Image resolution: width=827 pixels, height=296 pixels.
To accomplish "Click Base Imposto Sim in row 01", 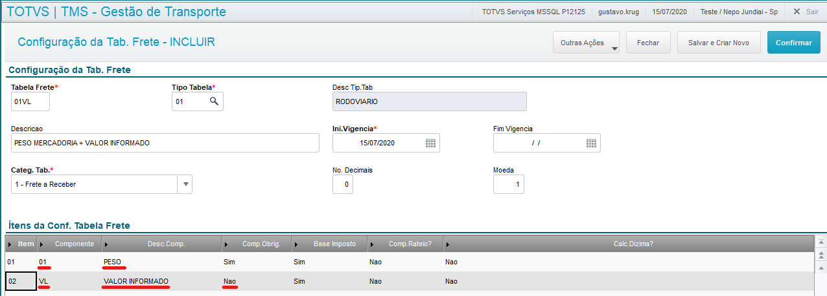I will 329,262.
